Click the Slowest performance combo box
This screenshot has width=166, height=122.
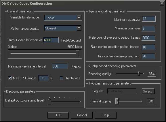63,28
